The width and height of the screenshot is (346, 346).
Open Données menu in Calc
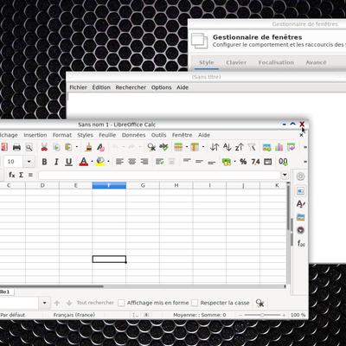coord(133,135)
